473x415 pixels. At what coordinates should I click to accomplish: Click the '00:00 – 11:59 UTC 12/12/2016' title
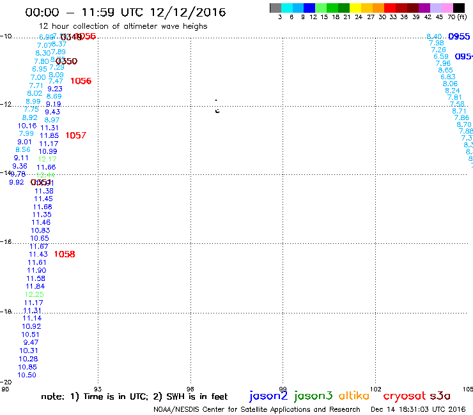tap(125, 12)
